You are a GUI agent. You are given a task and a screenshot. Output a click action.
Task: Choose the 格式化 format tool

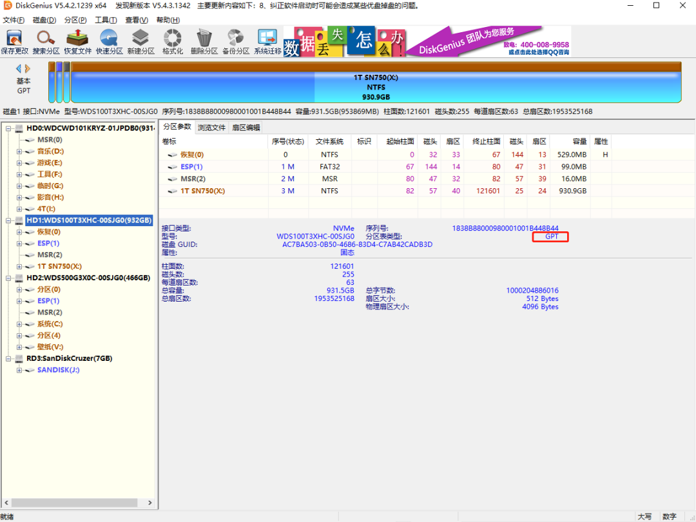172,42
